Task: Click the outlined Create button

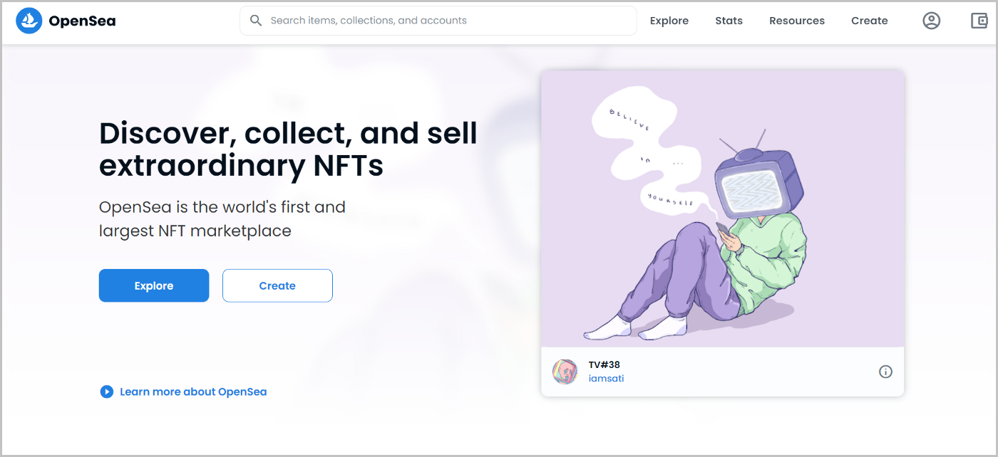Action: pos(277,285)
